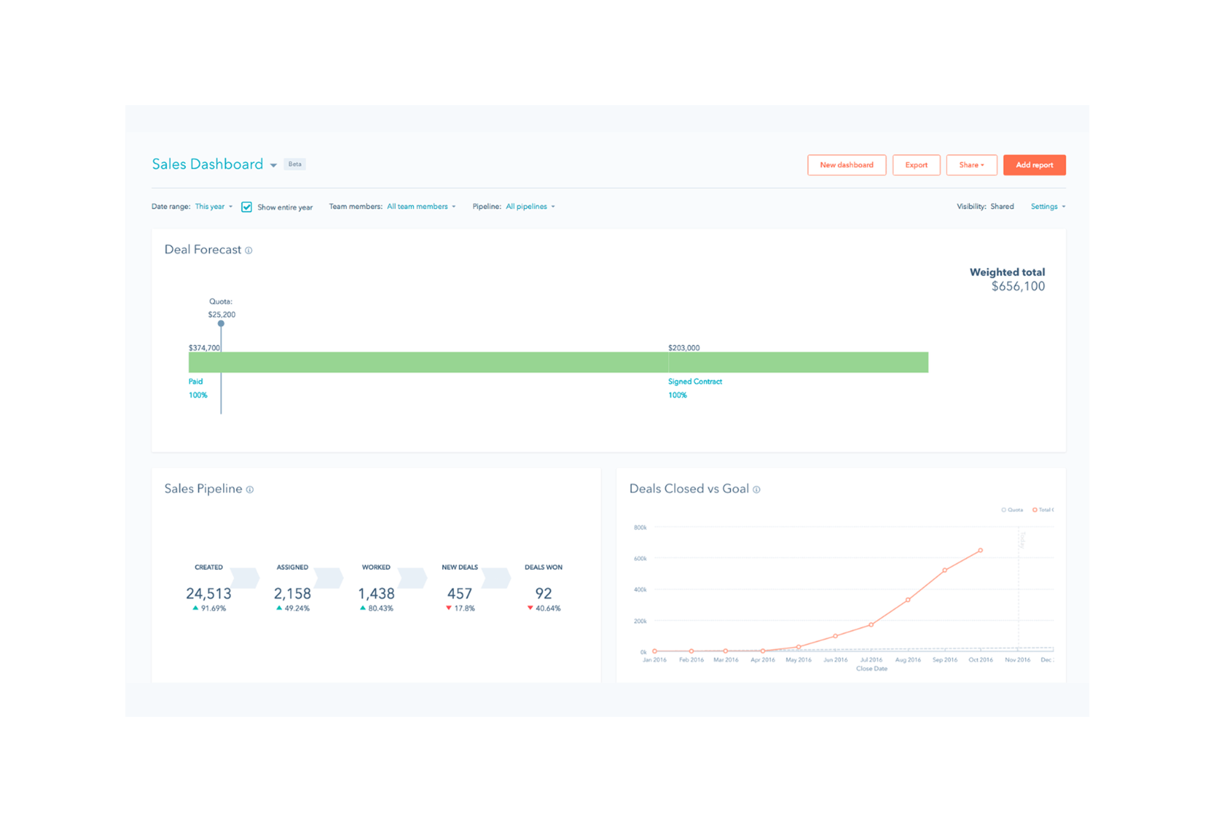
Task: Open the Sales Dashboard title dropdown
Action: click(274, 165)
